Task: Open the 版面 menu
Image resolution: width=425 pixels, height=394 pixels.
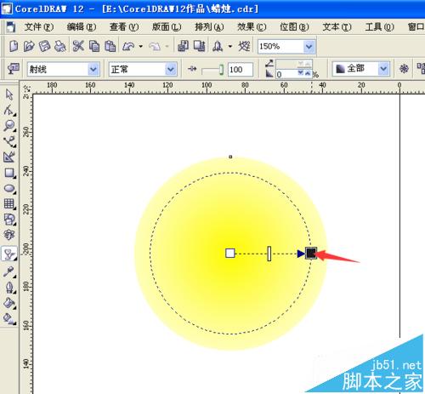Action: pos(167,27)
